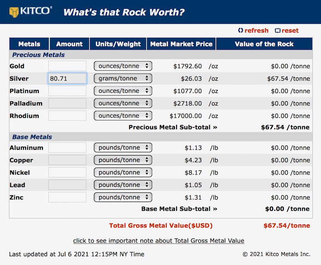Click the Palladium metal label
Viewport: 321px width, 265px height.
tap(26, 103)
